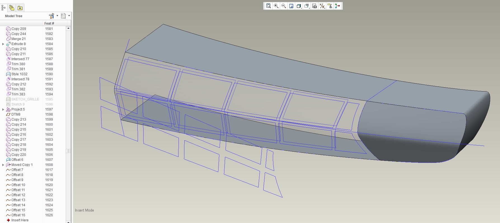Screen dimensions: 500x223
Task: Select the Offset 6 surface feature
Action: point(17,160)
